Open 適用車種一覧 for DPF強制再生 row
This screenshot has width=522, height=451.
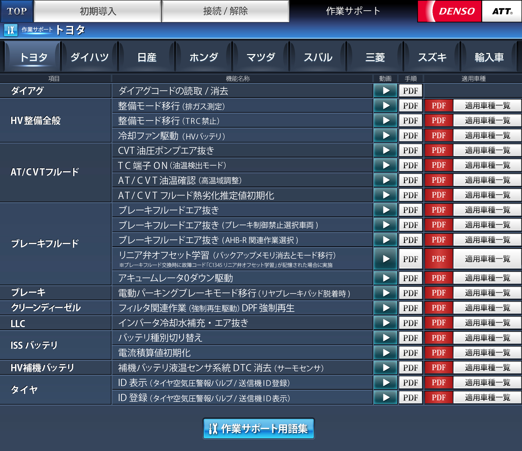pos(487,308)
